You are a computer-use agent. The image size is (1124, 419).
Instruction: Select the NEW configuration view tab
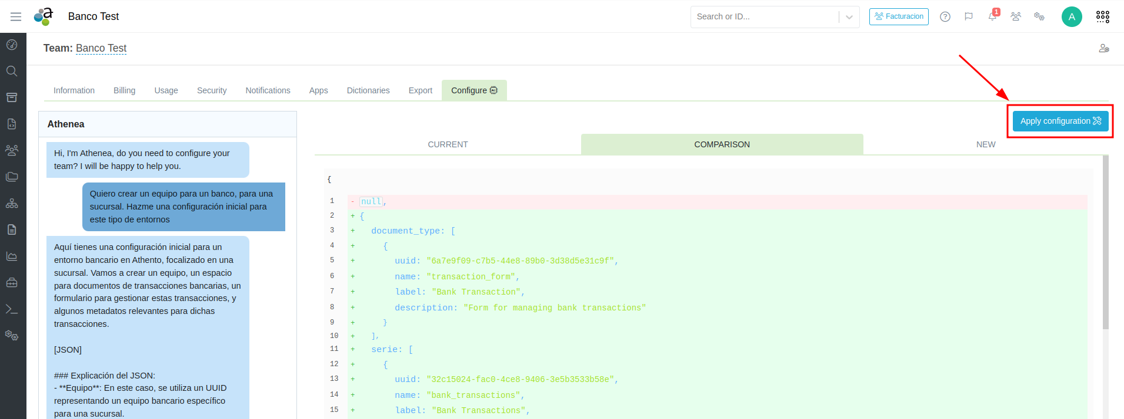986,144
